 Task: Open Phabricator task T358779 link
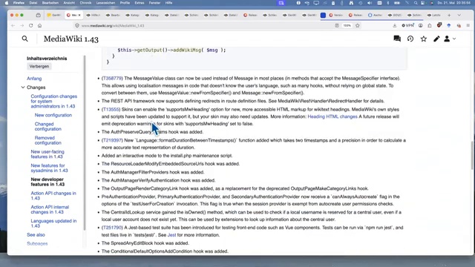pyautogui.click(x=112, y=78)
